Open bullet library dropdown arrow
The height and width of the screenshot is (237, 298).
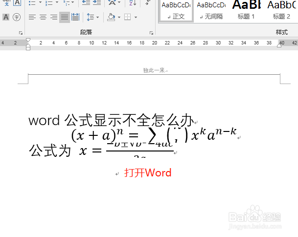click(x=40, y=2)
